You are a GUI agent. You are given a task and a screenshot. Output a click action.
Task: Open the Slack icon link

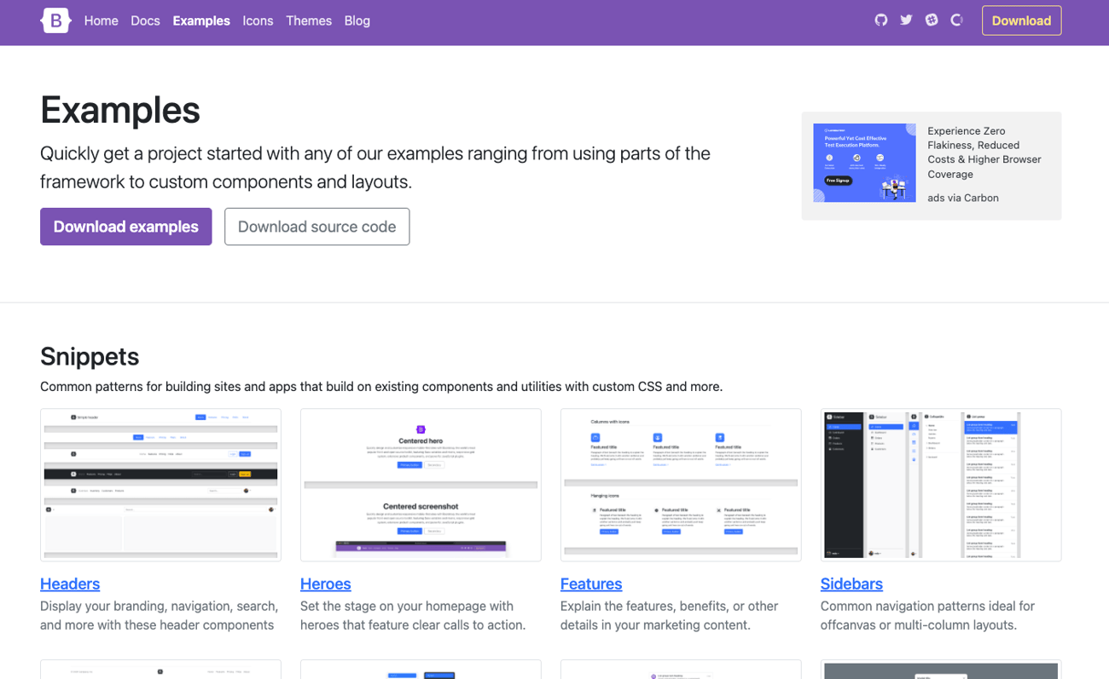(x=932, y=20)
